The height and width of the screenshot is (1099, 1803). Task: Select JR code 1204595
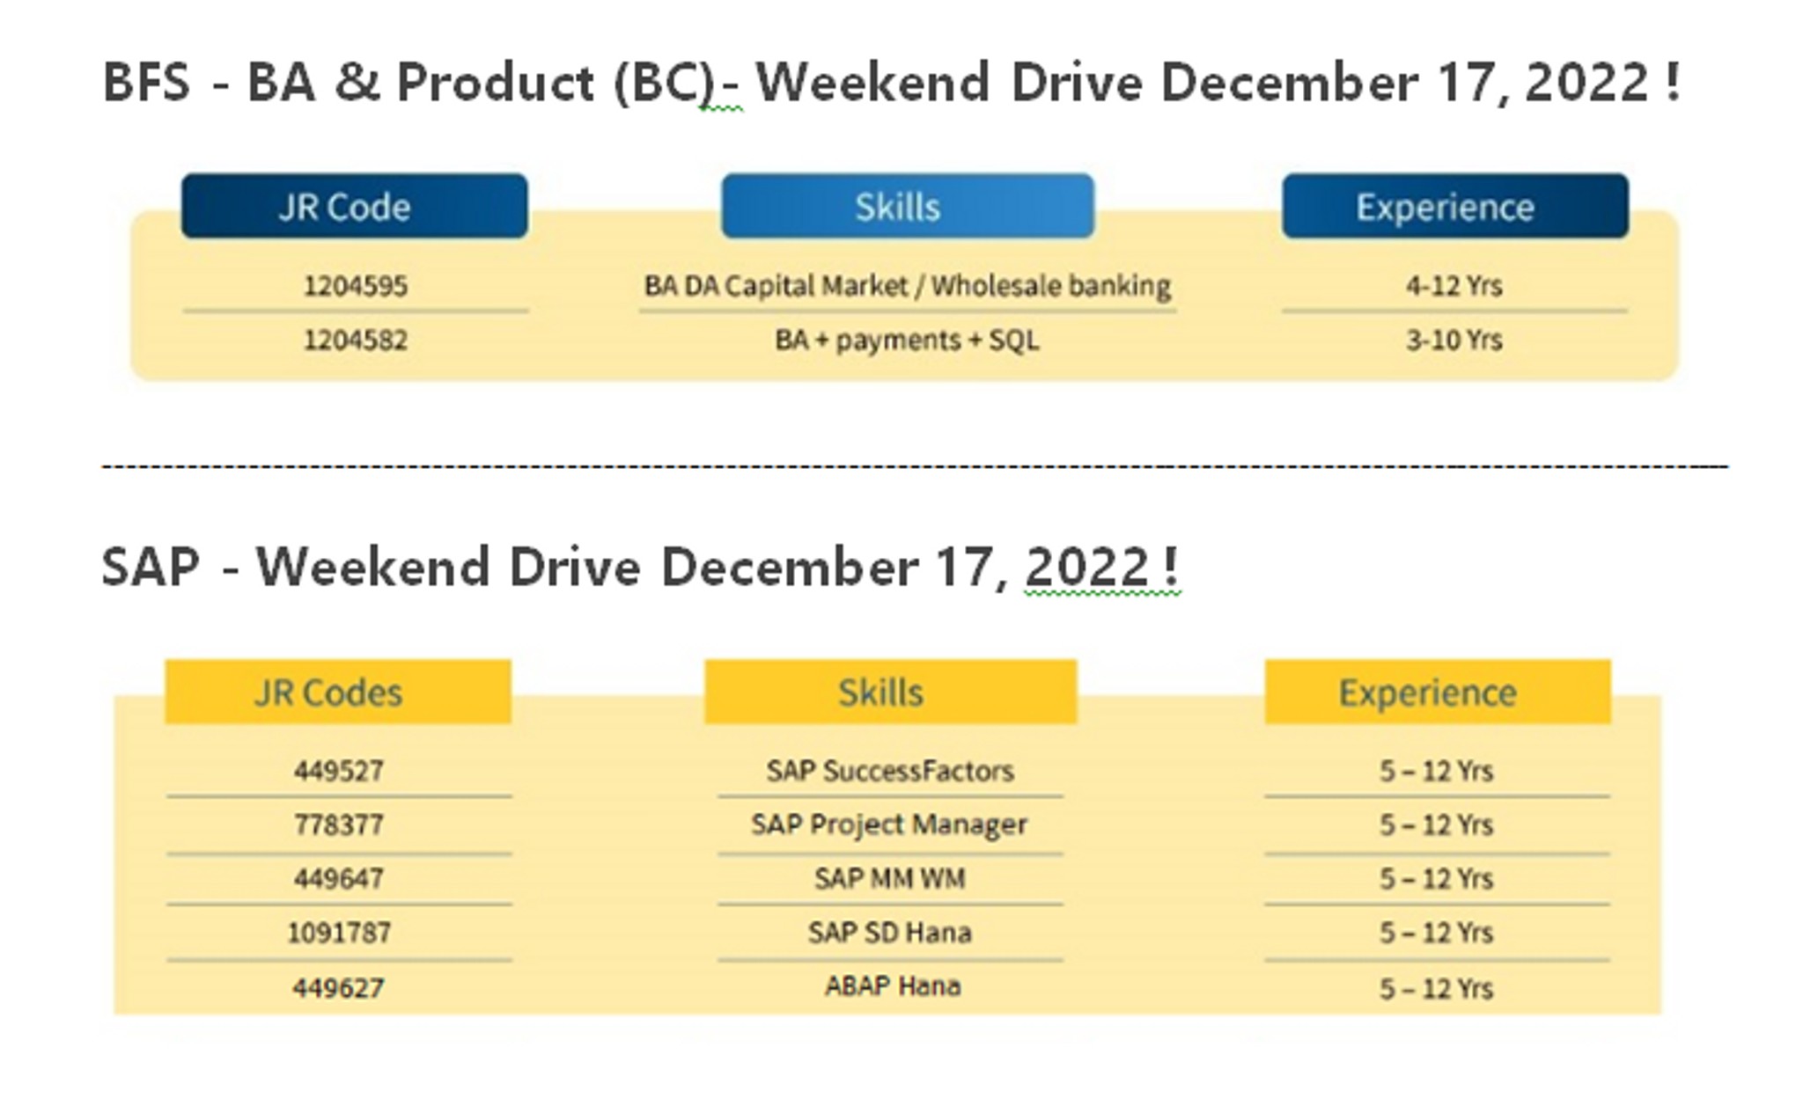point(356,286)
